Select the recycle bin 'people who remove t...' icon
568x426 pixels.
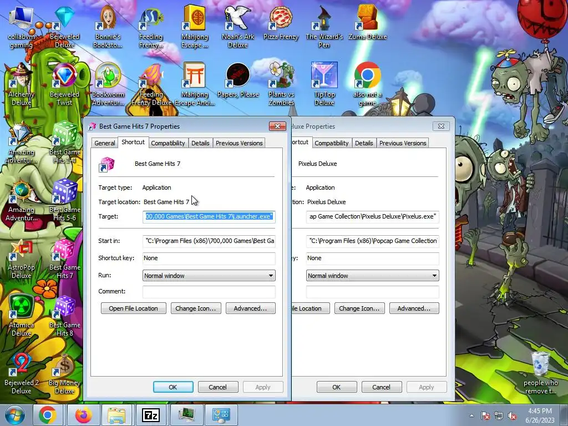click(x=540, y=373)
